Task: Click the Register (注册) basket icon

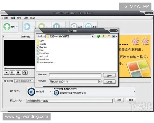Action: 89,26
